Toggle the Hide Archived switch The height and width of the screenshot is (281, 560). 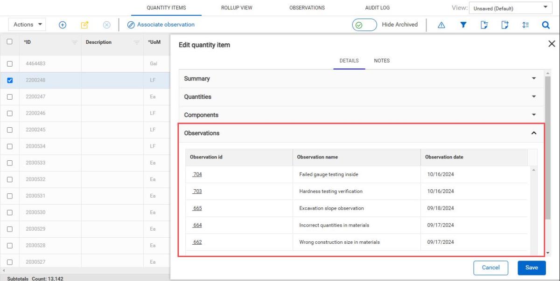click(364, 25)
